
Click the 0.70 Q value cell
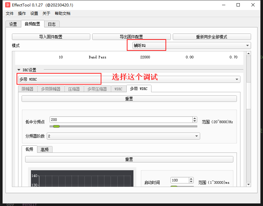(x=233, y=57)
